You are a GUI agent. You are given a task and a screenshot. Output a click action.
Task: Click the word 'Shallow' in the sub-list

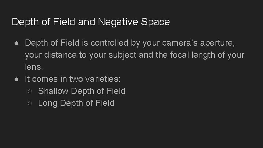coord(53,91)
